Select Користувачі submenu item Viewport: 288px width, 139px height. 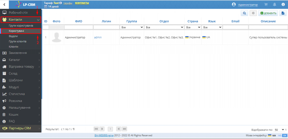tap(21, 31)
